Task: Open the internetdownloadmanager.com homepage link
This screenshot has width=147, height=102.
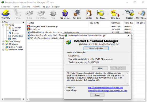Action: tap(106, 88)
